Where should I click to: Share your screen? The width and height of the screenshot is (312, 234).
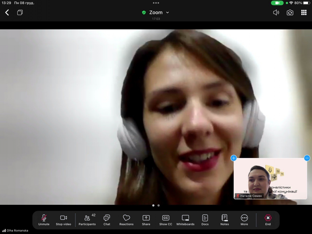point(146,220)
